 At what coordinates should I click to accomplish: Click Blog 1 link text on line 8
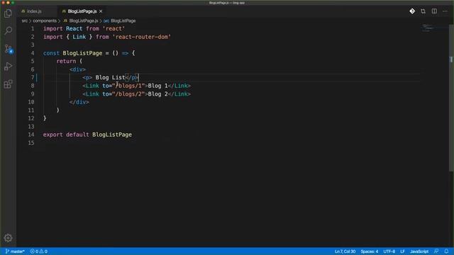157,86
